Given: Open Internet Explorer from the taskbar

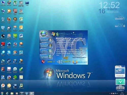Looking at the screenshot, I should (x=7, y=93).
